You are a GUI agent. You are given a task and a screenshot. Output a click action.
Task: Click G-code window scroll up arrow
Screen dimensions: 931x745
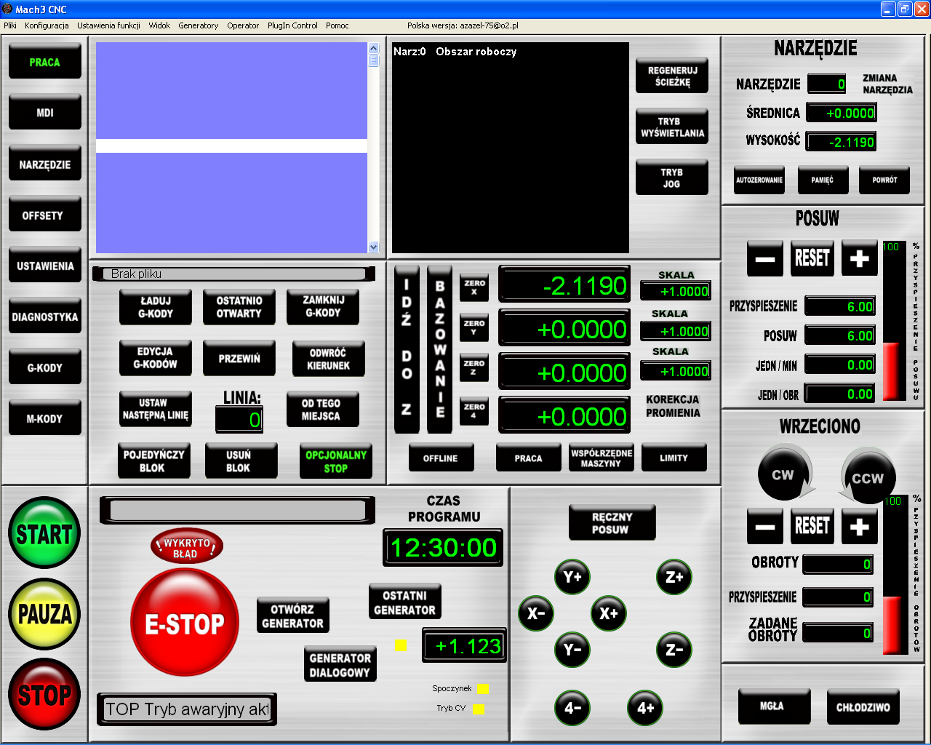pyautogui.click(x=373, y=49)
